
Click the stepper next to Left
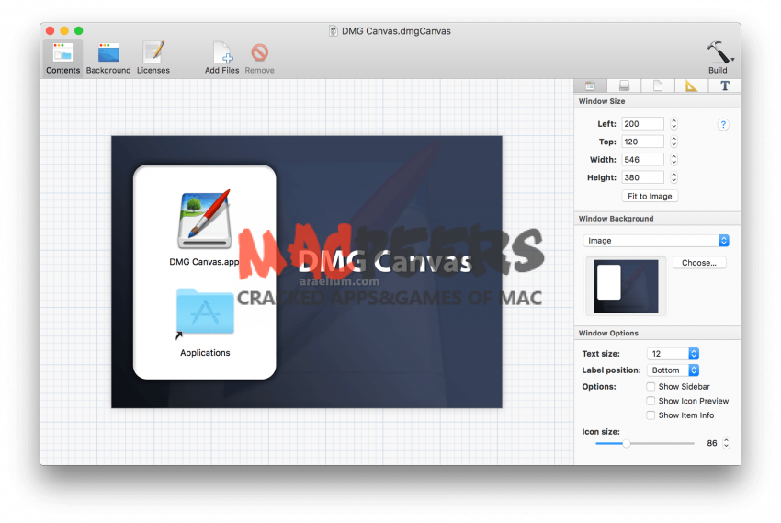pos(673,123)
